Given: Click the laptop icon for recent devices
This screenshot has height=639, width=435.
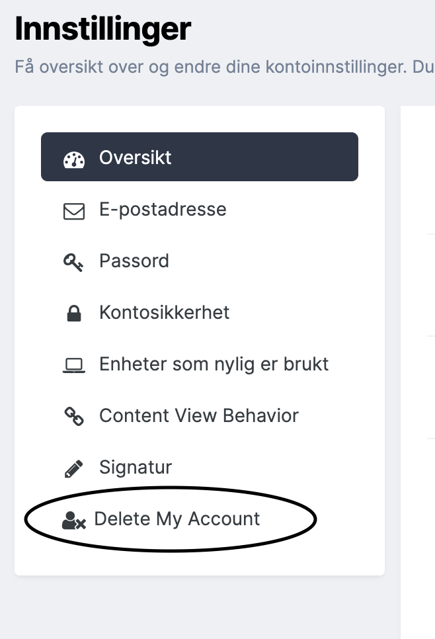Looking at the screenshot, I should tap(74, 366).
